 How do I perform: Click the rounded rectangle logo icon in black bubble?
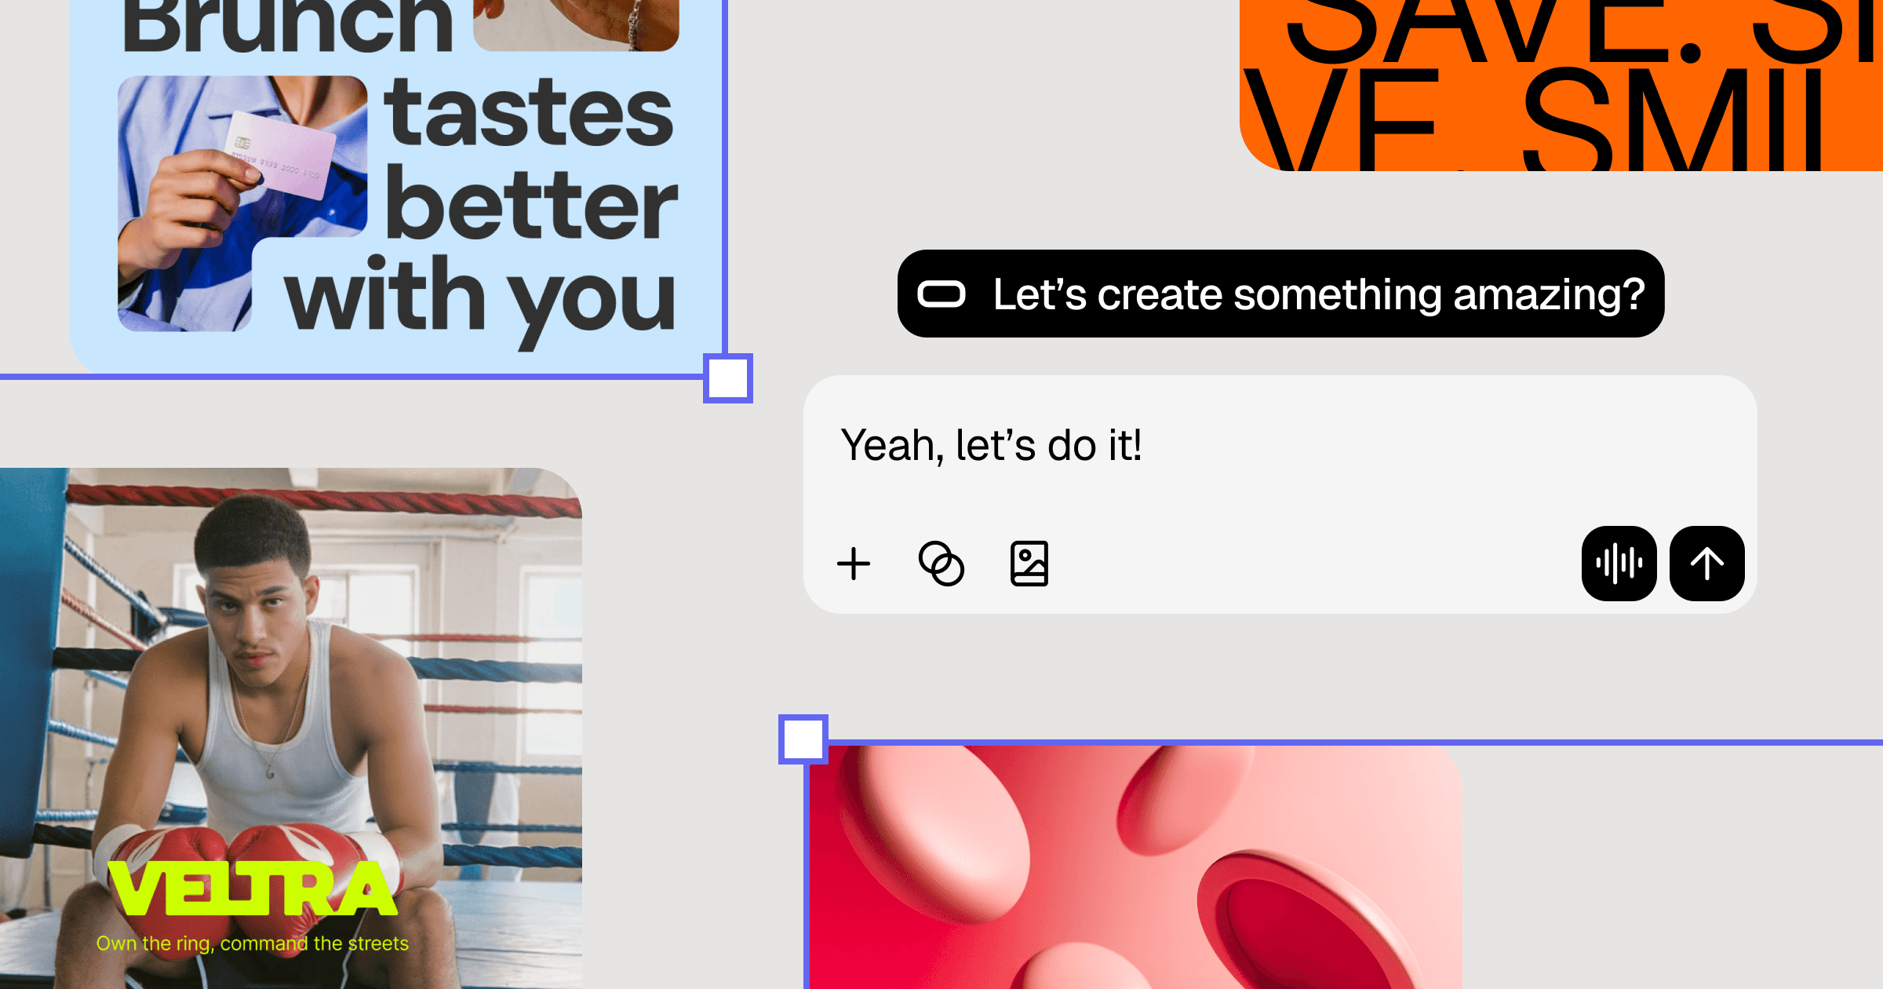941,294
